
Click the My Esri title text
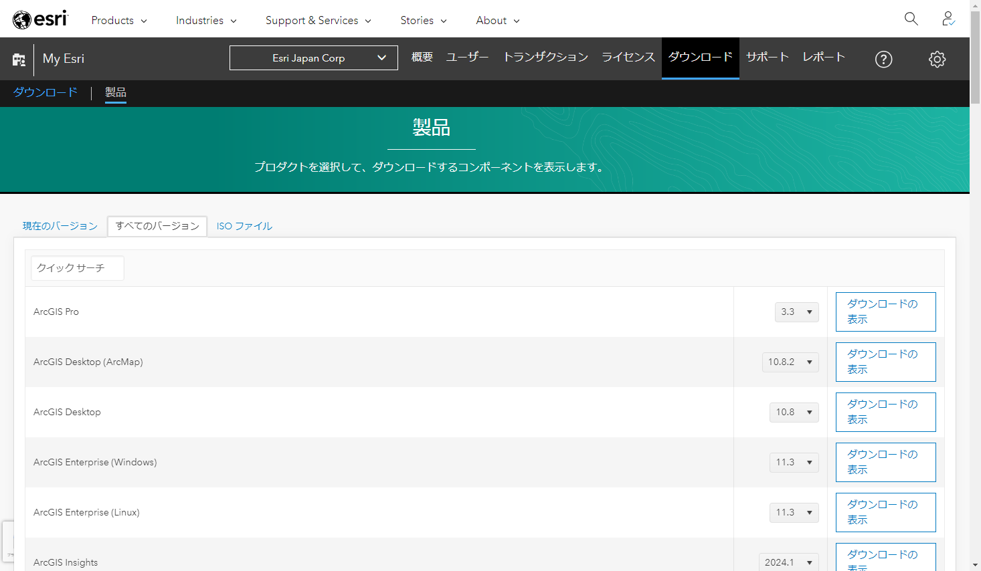tap(64, 59)
